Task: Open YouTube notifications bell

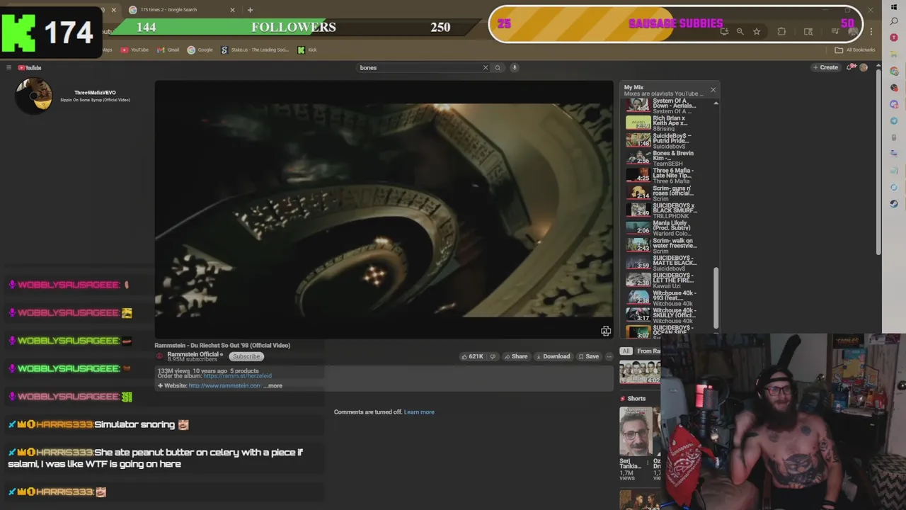Action: point(851,67)
